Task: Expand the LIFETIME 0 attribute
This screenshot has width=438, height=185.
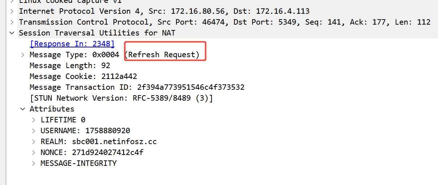Action: [34, 120]
